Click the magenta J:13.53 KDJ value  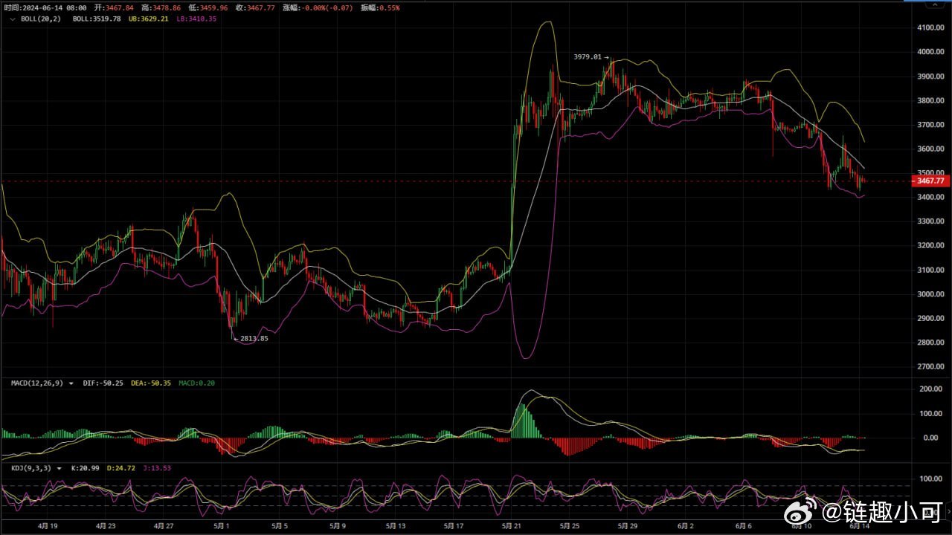(x=157, y=468)
